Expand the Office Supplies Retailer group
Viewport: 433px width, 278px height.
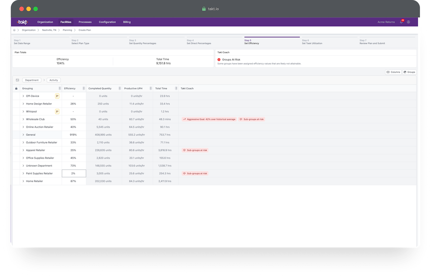(23, 158)
